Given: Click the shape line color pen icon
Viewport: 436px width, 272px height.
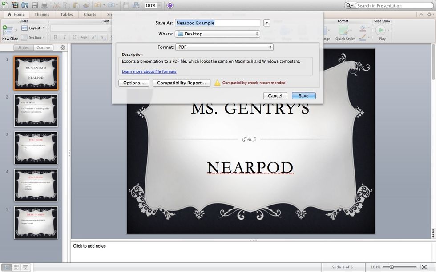Looking at the screenshot, I should click(x=363, y=37).
